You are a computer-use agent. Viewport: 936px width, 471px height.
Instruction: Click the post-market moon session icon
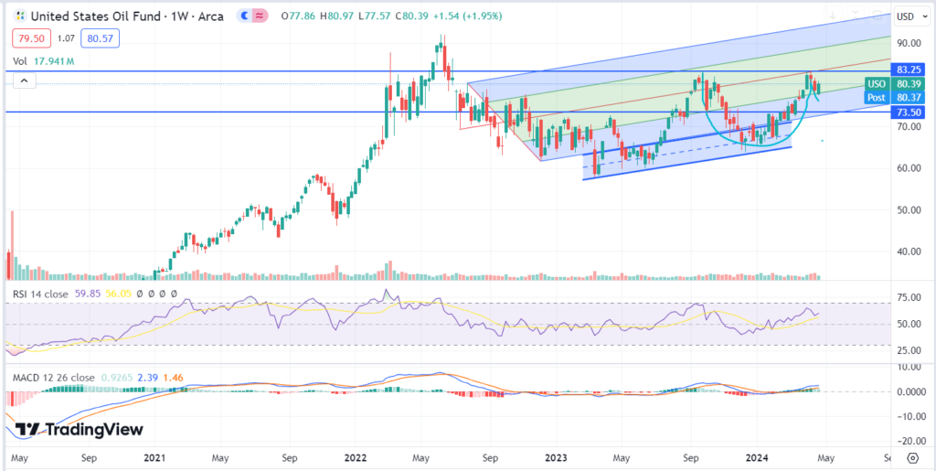(245, 16)
